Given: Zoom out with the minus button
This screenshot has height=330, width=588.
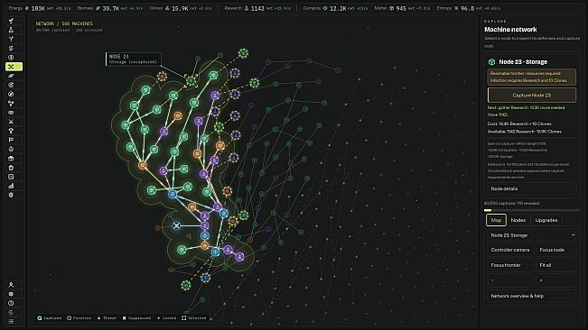Looking at the screenshot, I should click(510, 280).
